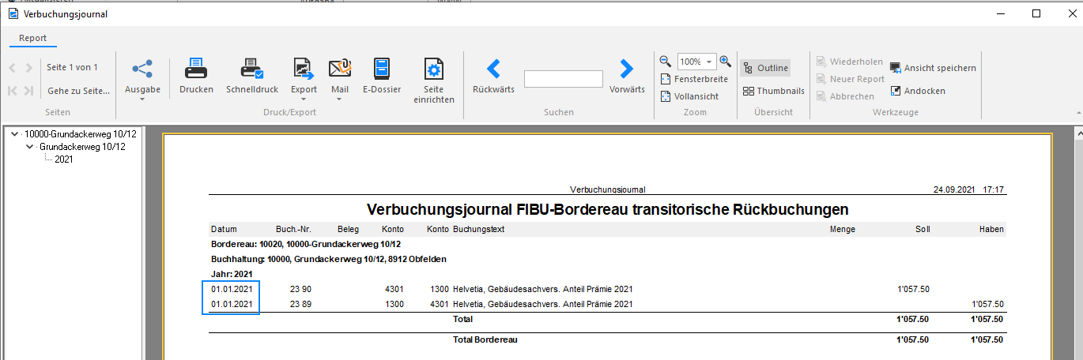Click booking number 23 90

pos(300,289)
